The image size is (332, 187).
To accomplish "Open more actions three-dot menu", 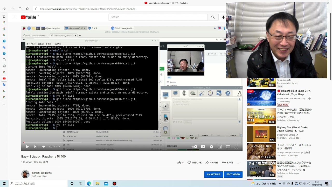I will click(x=239, y=163).
